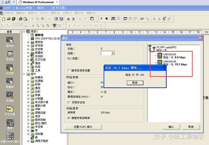The height and width of the screenshot is (145, 209).
Task: Open 交叉引用 in the sidebar
Action: [x=10, y=111]
